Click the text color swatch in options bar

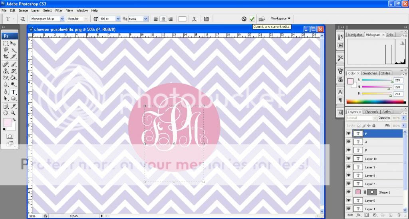click(182, 19)
